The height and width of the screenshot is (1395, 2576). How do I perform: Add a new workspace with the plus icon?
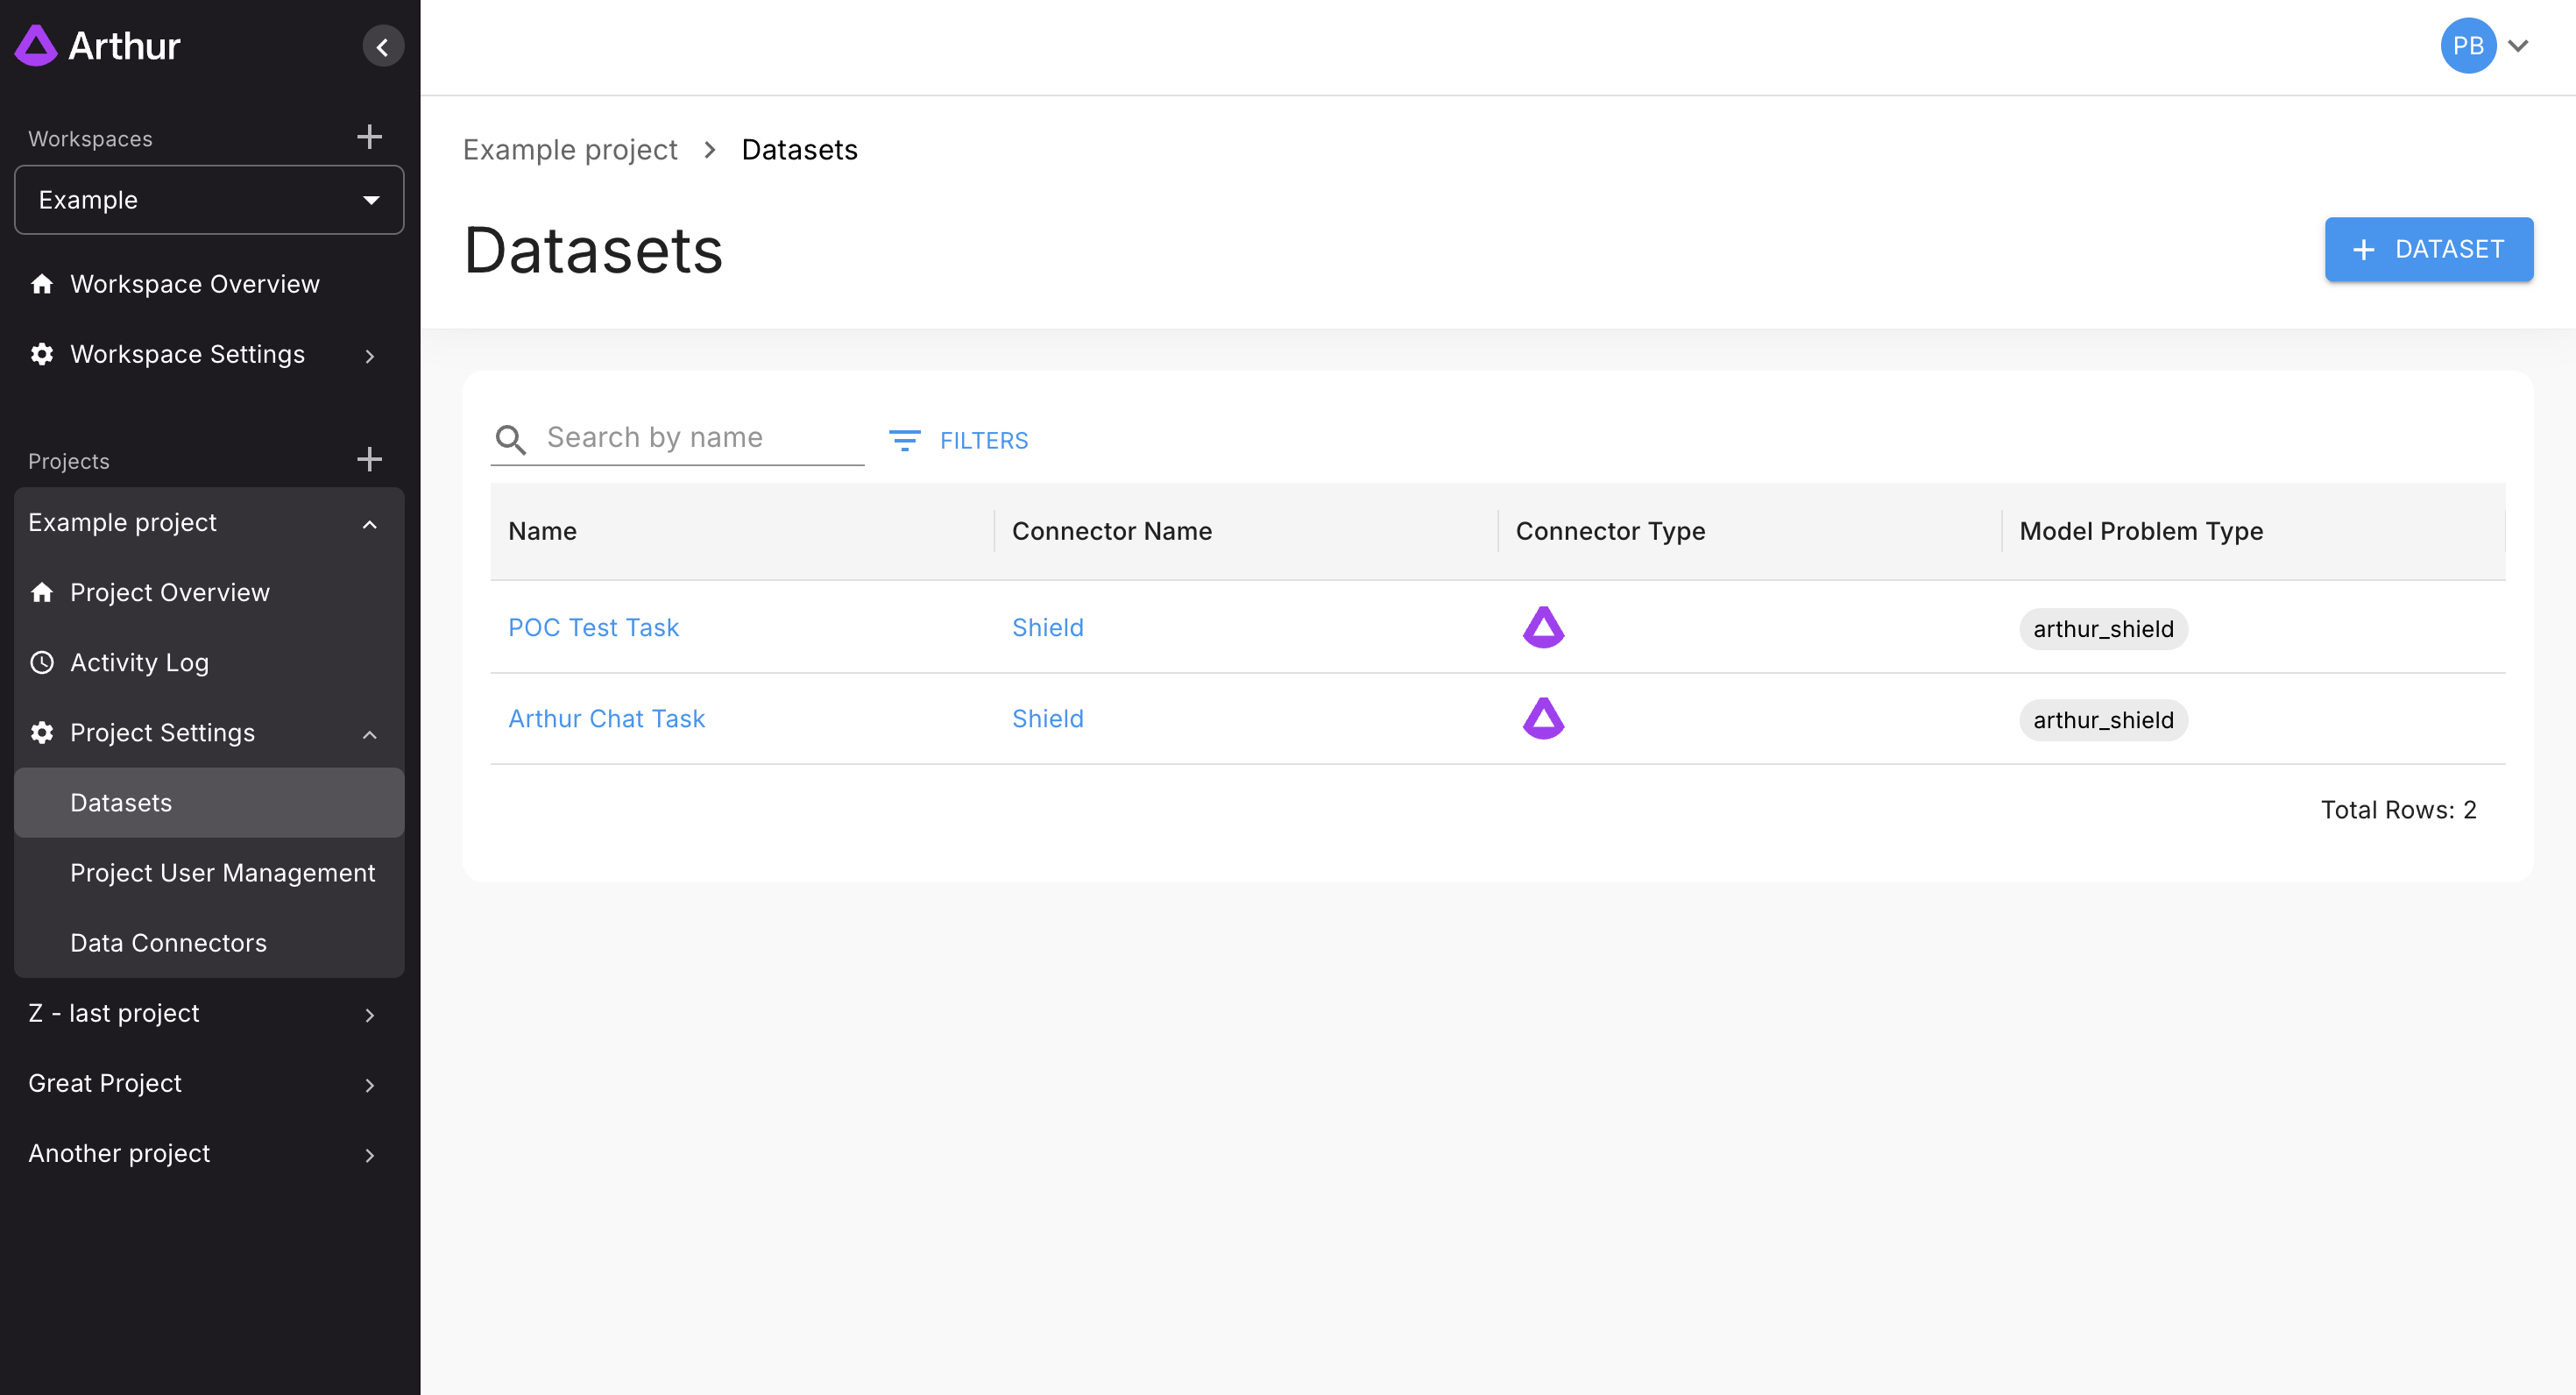(369, 137)
